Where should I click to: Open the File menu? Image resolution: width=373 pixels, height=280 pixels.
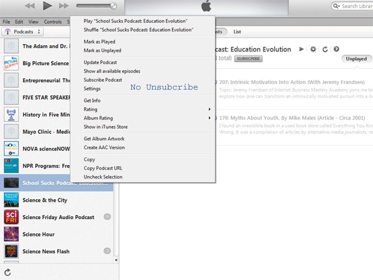6,22
